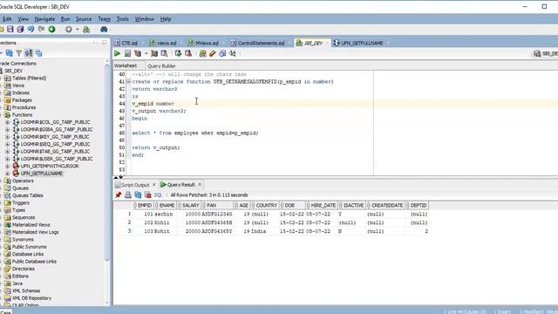Open the Help menu
This screenshot has width=558, height=314.
[x=166, y=19]
